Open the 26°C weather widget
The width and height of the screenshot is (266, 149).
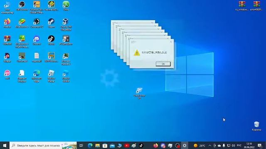coord(199,145)
